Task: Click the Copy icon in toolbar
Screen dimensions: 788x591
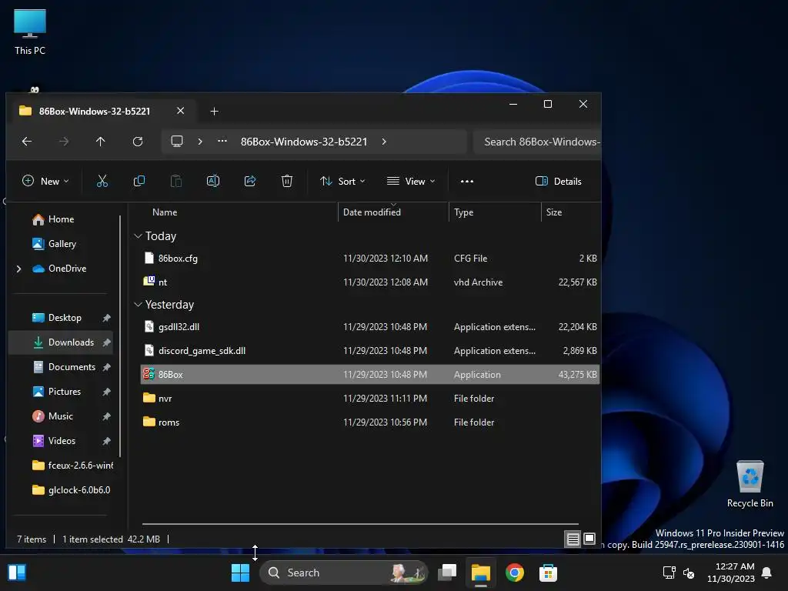Action: 139,181
